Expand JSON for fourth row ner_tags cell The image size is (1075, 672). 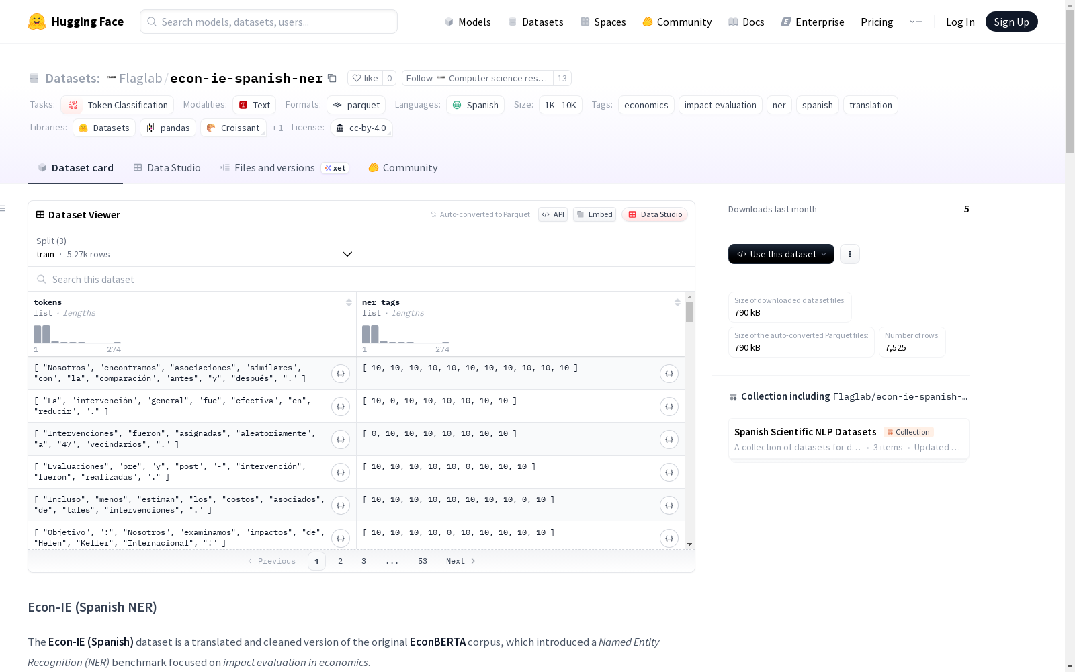point(669,472)
